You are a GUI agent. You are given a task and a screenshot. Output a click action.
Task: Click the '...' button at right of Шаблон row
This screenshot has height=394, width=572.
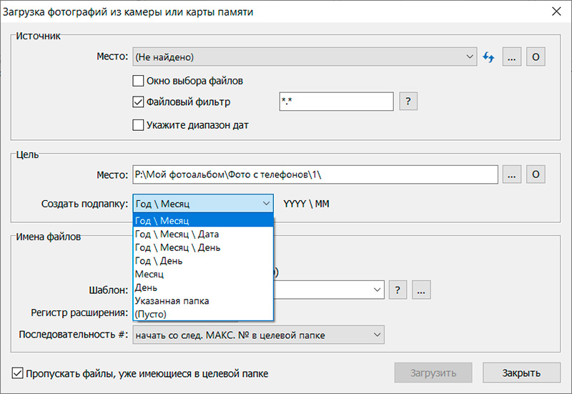(x=421, y=290)
